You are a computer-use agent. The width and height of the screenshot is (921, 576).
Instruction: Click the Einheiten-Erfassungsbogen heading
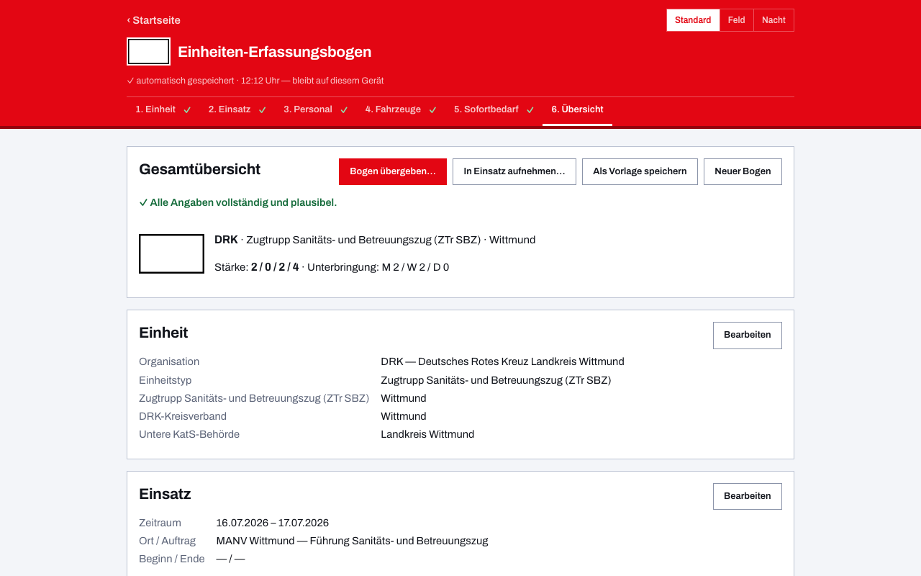click(x=275, y=52)
